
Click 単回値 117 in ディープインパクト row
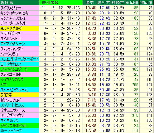(135, 23)
